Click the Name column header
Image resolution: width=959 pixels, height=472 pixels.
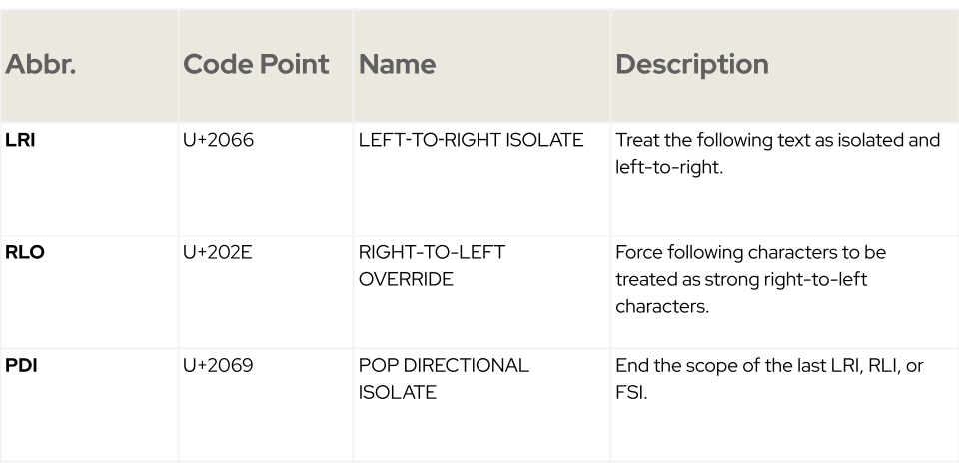pos(397,64)
